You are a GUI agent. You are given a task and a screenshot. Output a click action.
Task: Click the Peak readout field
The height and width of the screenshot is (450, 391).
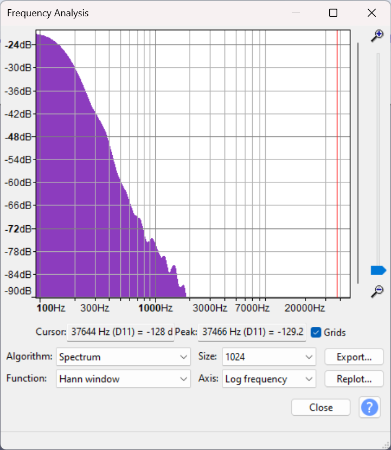click(252, 332)
